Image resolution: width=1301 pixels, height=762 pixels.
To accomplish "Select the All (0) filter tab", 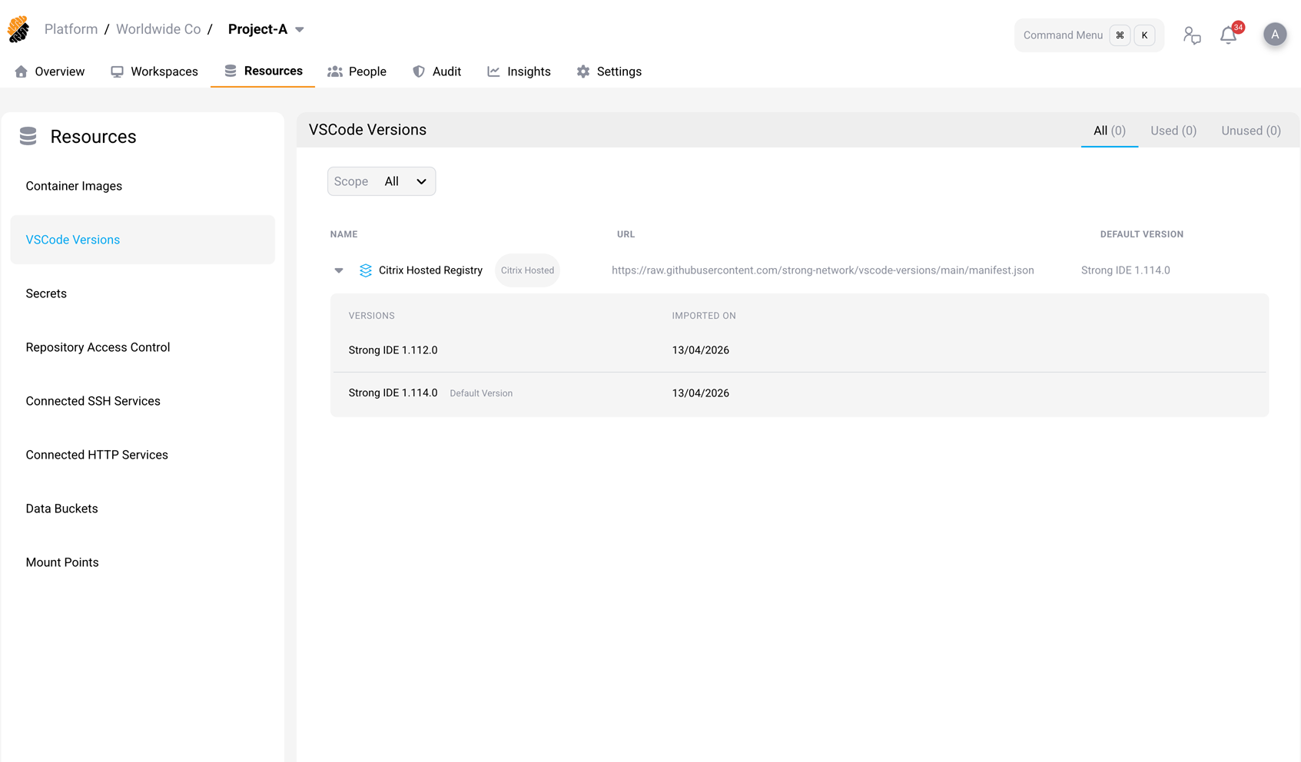I will (1110, 131).
